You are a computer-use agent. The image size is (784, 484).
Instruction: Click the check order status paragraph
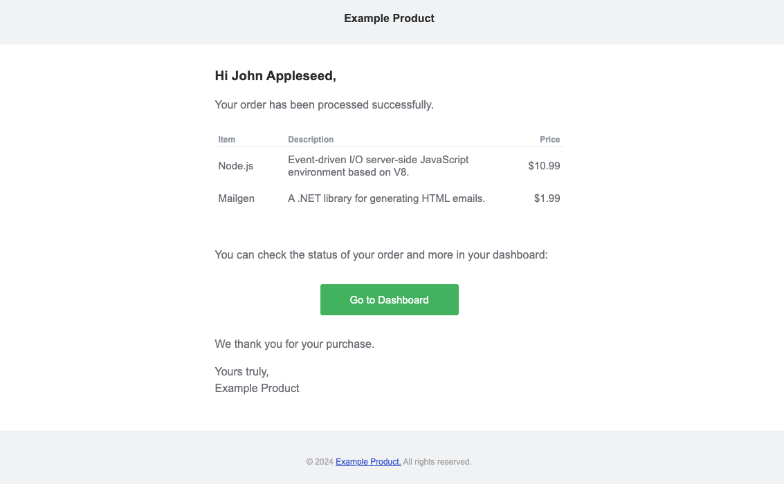point(381,255)
